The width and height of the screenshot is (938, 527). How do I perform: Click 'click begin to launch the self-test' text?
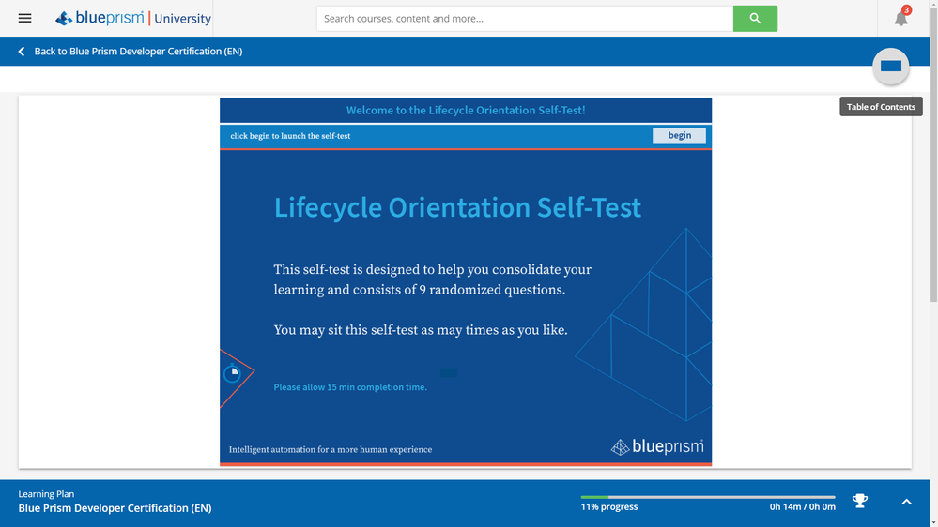coord(290,136)
